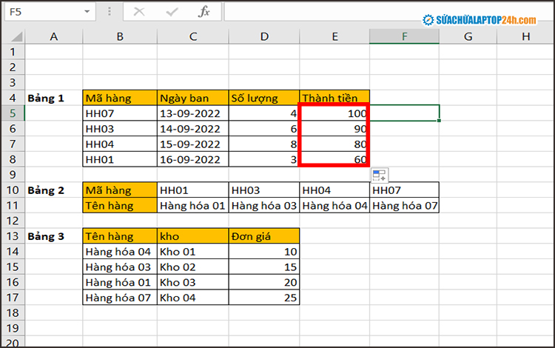Viewport: 555px width, 348px height.
Task: Select column F header
Action: pos(404,36)
